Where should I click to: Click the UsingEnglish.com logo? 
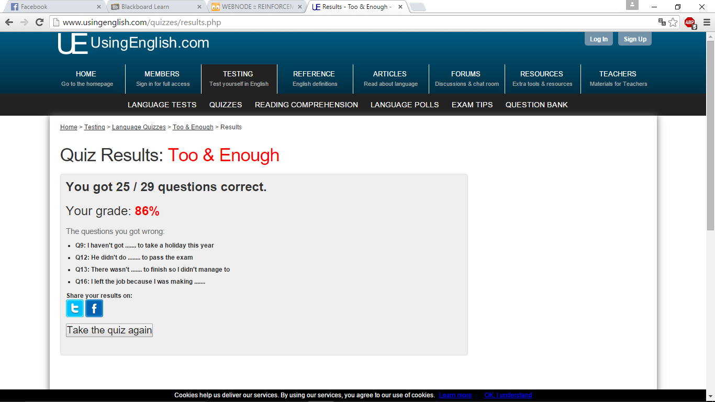point(133,43)
